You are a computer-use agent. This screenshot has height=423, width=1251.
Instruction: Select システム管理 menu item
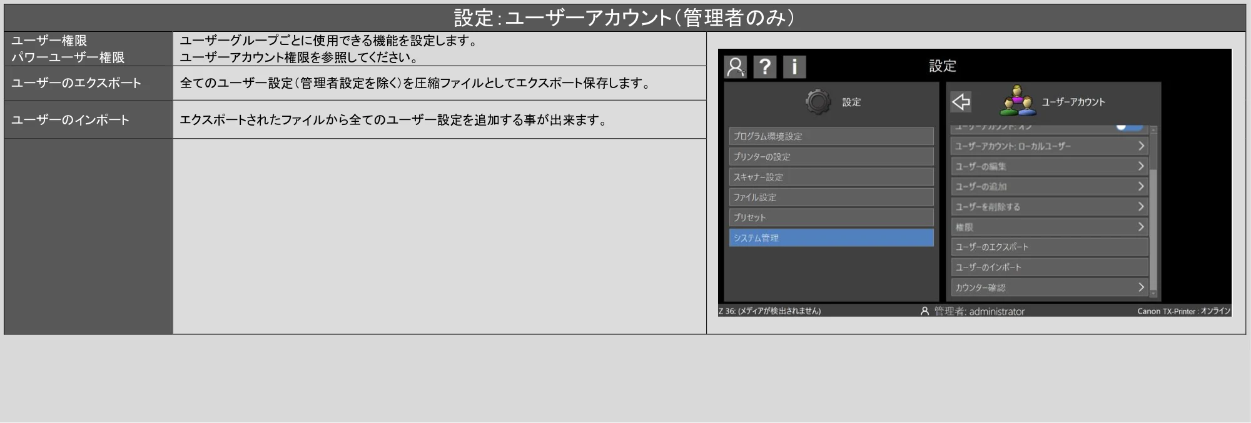(x=831, y=238)
